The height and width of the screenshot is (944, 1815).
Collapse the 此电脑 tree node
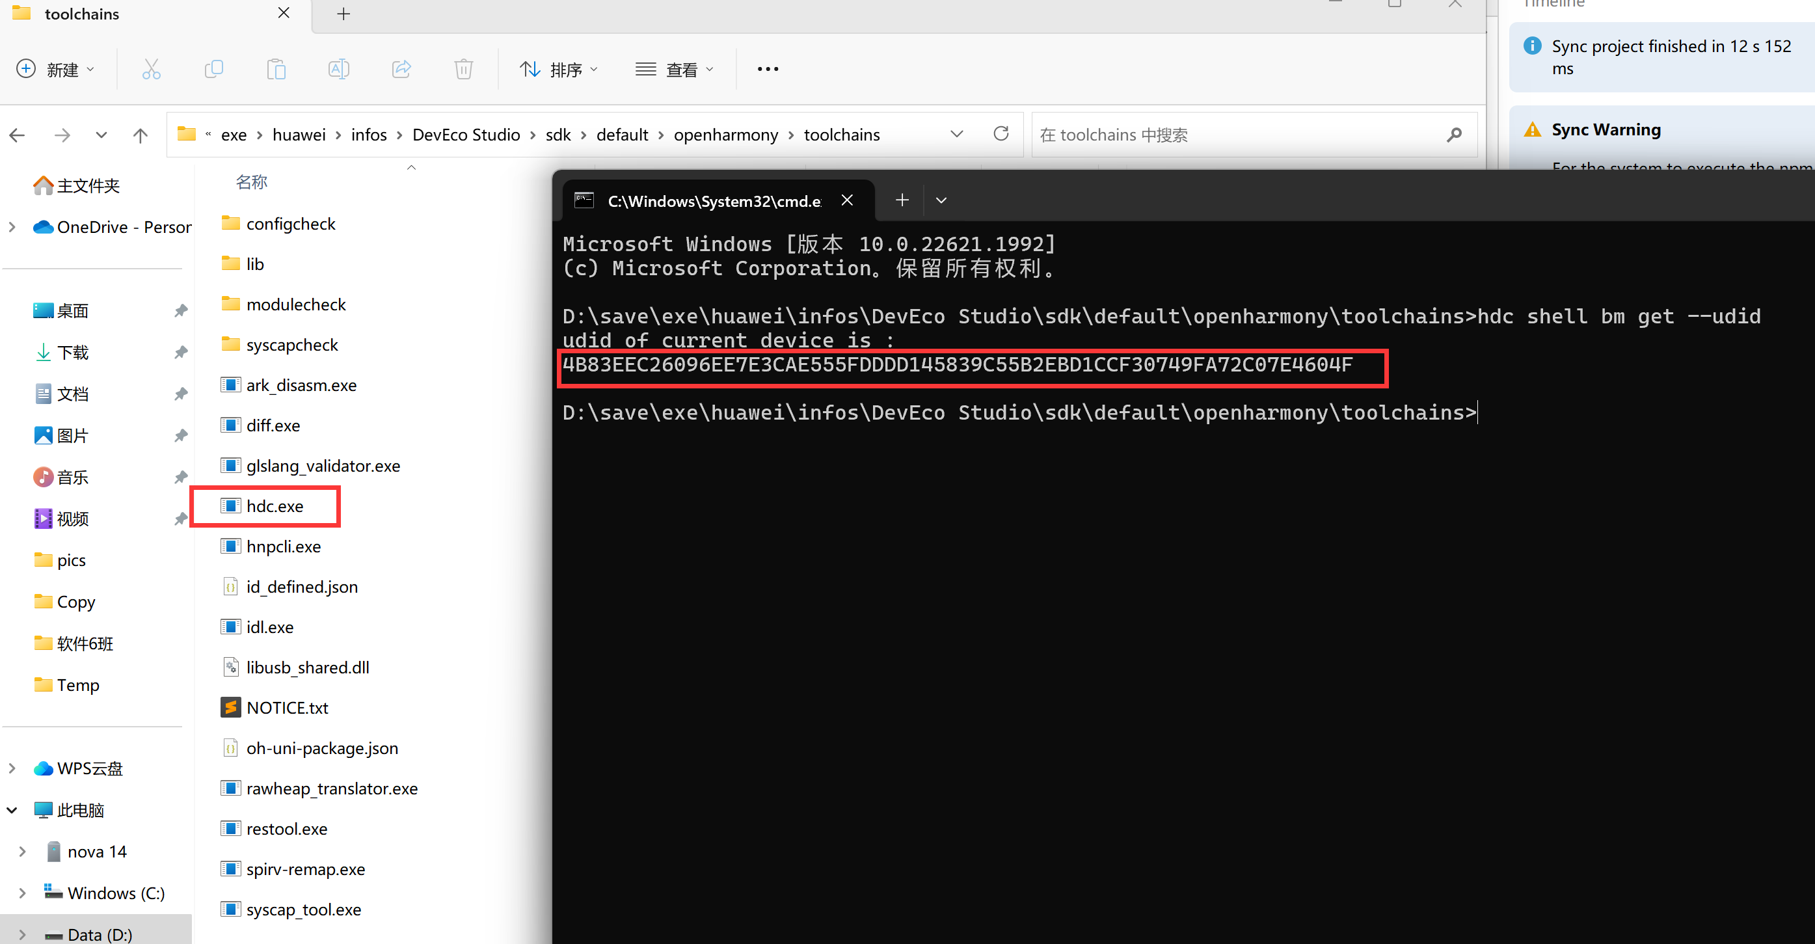tap(12, 810)
